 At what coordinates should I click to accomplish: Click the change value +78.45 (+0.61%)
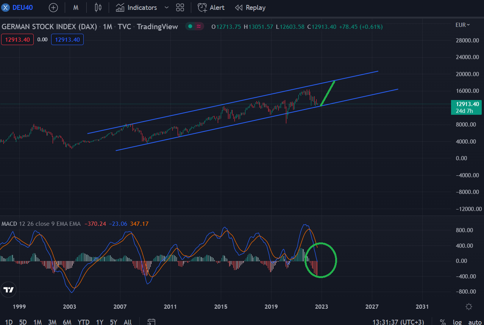361,27
